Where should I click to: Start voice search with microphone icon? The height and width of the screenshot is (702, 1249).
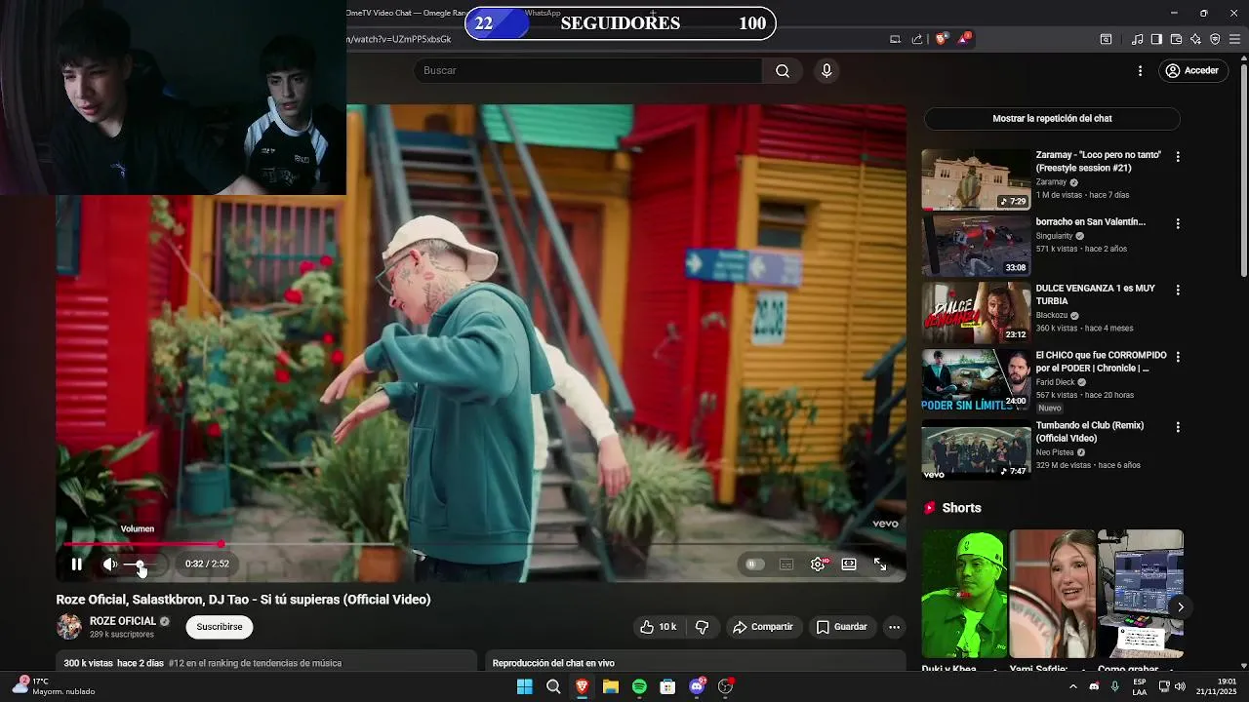point(826,70)
